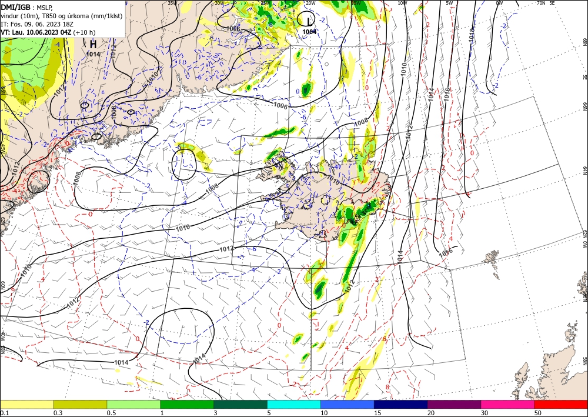Click the 'VT: Lau. 10.06.2023 04Z' valid time
Viewport: 588px width, 417px height.
(x=36, y=32)
